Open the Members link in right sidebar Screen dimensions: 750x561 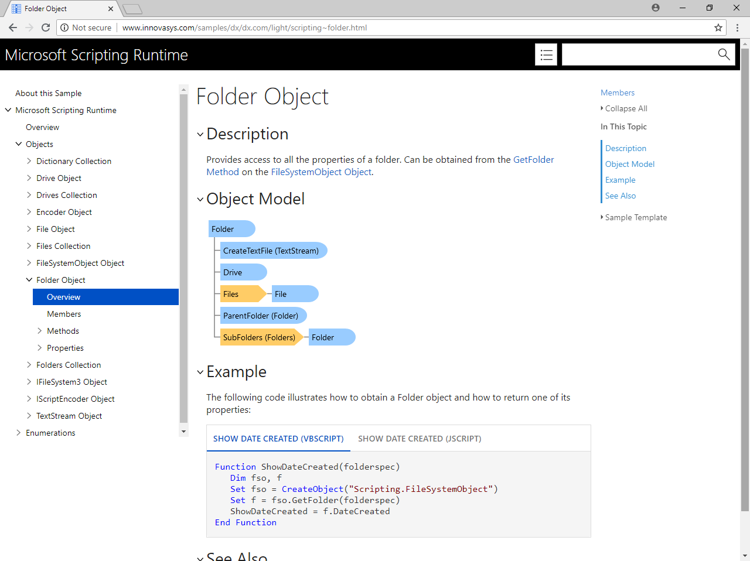tap(618, 93)
